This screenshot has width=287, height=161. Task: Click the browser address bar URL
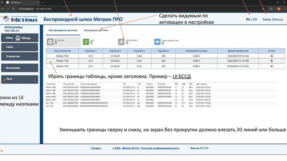43,9
